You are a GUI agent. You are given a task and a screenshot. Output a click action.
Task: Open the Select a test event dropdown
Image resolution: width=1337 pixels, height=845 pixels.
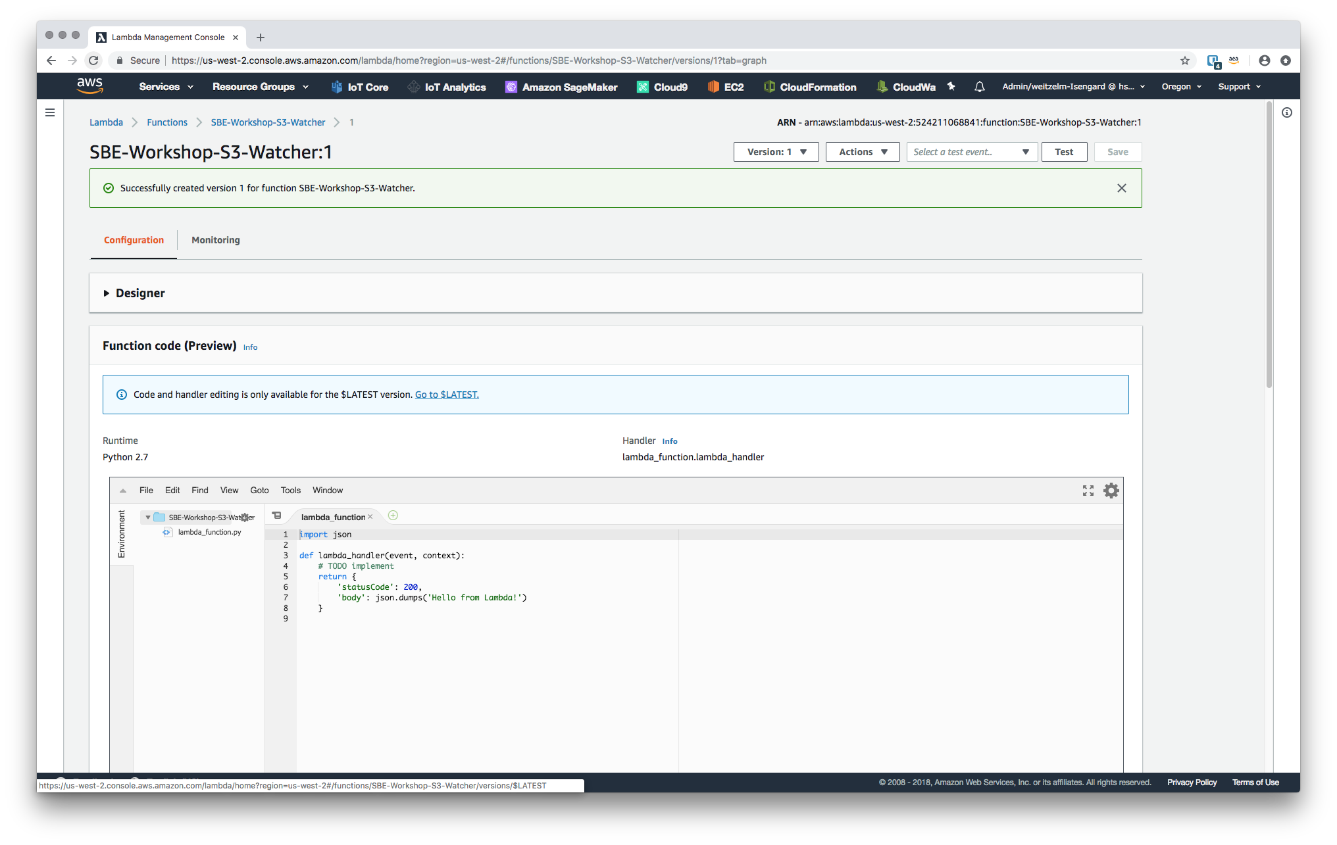[x=972, y=152]
